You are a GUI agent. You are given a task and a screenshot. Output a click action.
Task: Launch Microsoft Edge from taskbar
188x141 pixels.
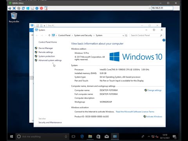click(x=82, y=137)
